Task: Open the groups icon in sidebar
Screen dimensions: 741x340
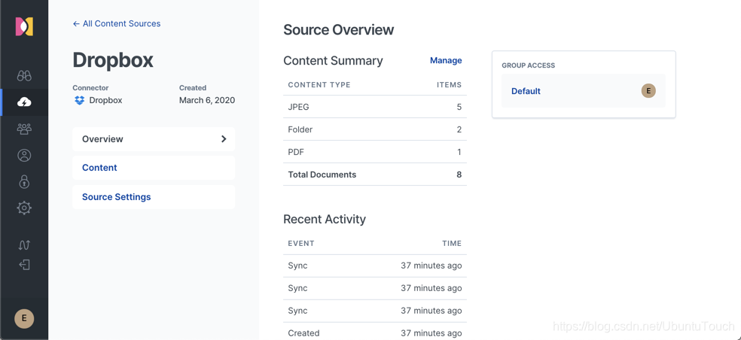Action: point(24,129)
